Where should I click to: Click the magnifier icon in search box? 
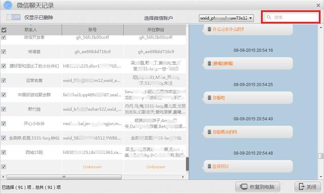pos(269,17)
